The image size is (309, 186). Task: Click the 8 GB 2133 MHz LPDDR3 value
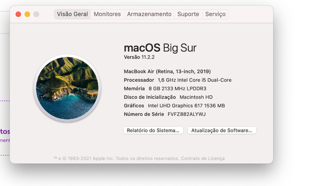(x=177, y=88)
